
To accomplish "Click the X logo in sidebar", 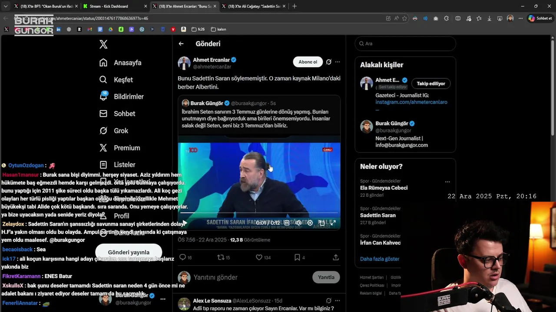I will coord(103,44).
